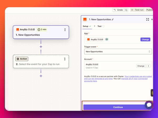Click the AnyBiz logo in panel header
This screenshot has height=118, width=158.
[x=85, y=19]
